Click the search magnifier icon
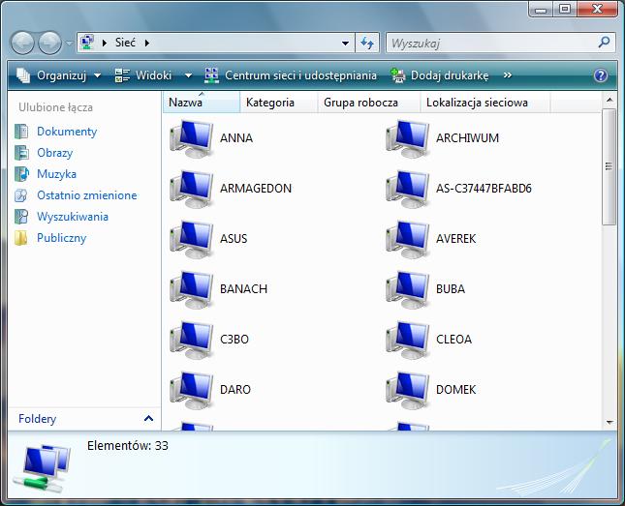This screenshot has width=625, height=506. (604, 44)
